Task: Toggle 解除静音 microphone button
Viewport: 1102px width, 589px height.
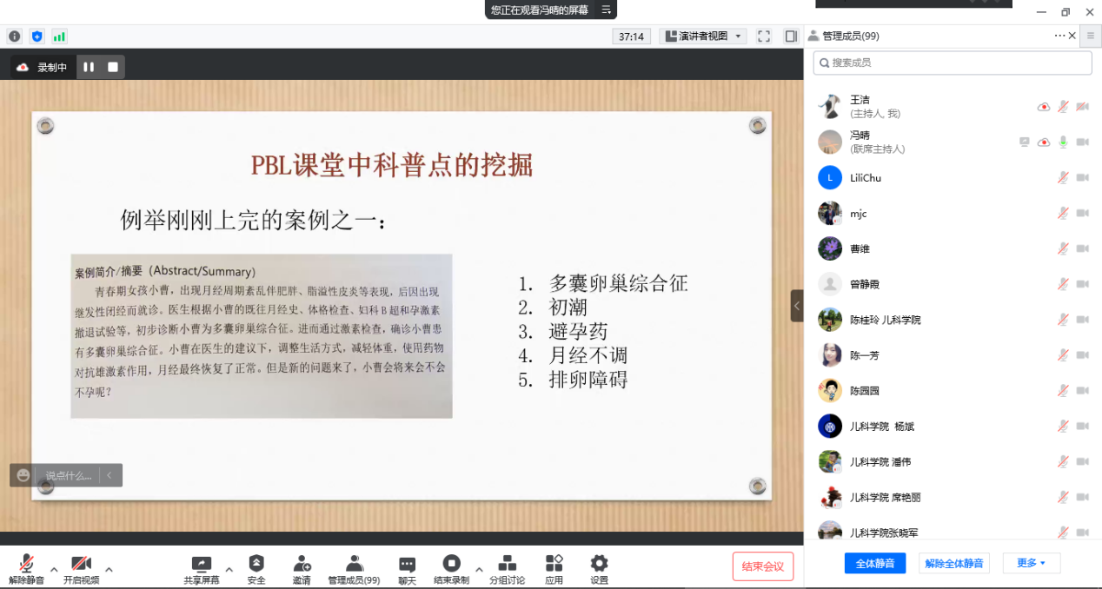Action: [26, 569]
